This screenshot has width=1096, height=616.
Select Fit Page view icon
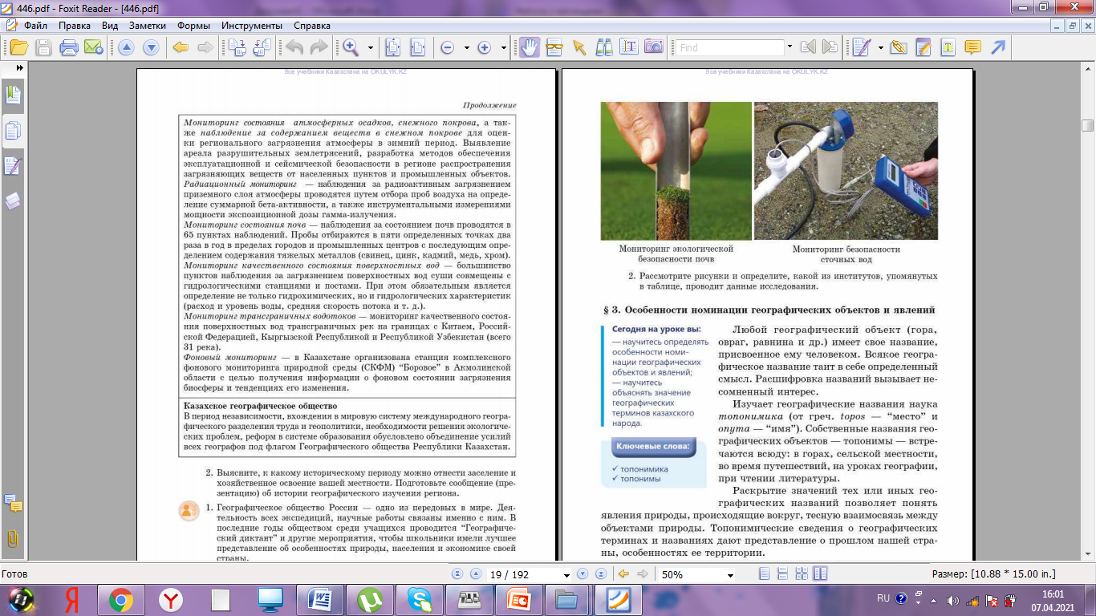392,47
